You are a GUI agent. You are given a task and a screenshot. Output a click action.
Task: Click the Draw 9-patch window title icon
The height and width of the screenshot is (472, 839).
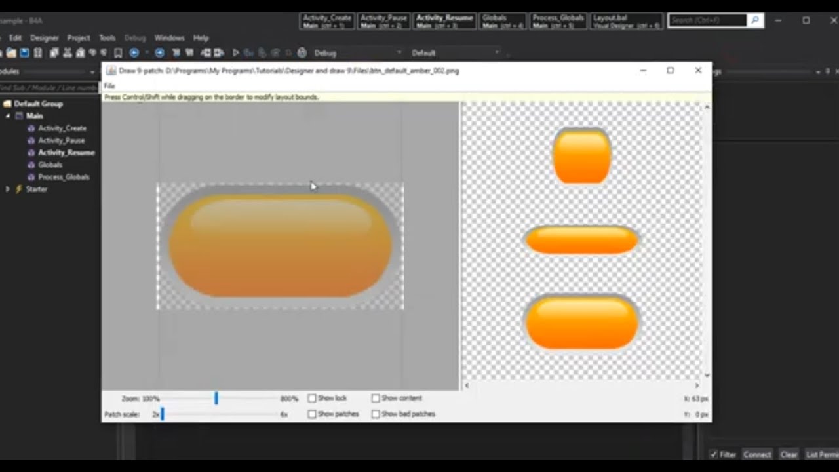pyautogui.click(x=111, y=71)
